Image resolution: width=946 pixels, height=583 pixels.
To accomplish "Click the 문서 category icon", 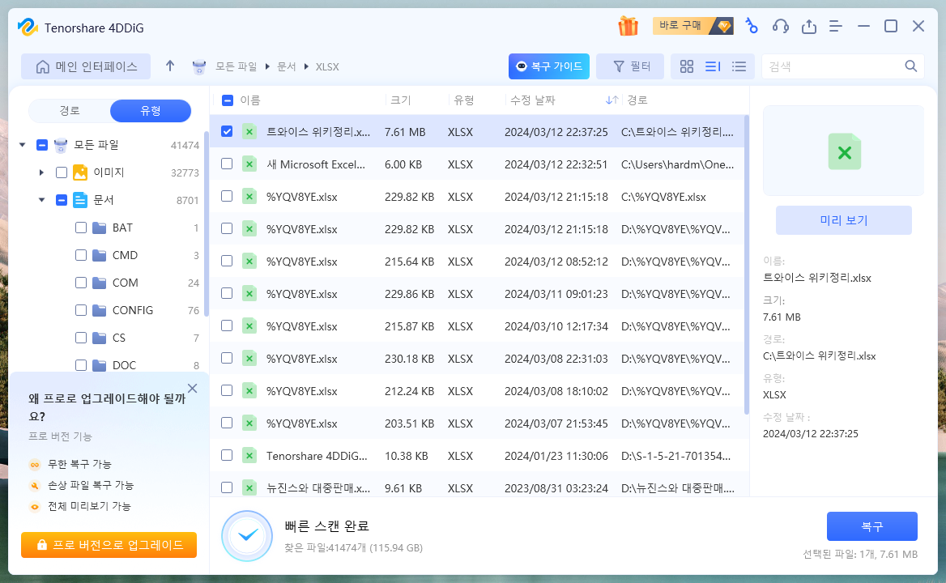I will pos(80,200).
